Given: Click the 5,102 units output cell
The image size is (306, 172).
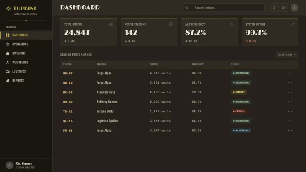Looking at the screenshot, I should point(160,102).
